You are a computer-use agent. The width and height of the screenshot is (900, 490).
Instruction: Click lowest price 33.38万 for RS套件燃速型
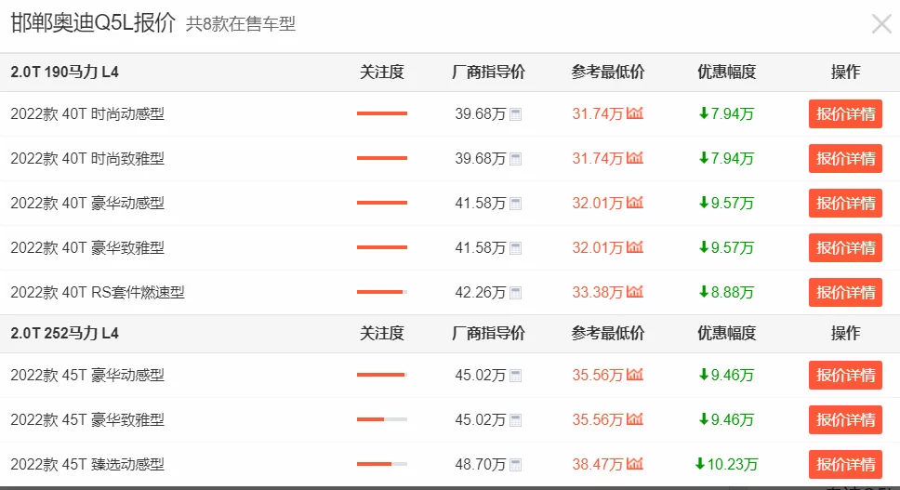598,293
